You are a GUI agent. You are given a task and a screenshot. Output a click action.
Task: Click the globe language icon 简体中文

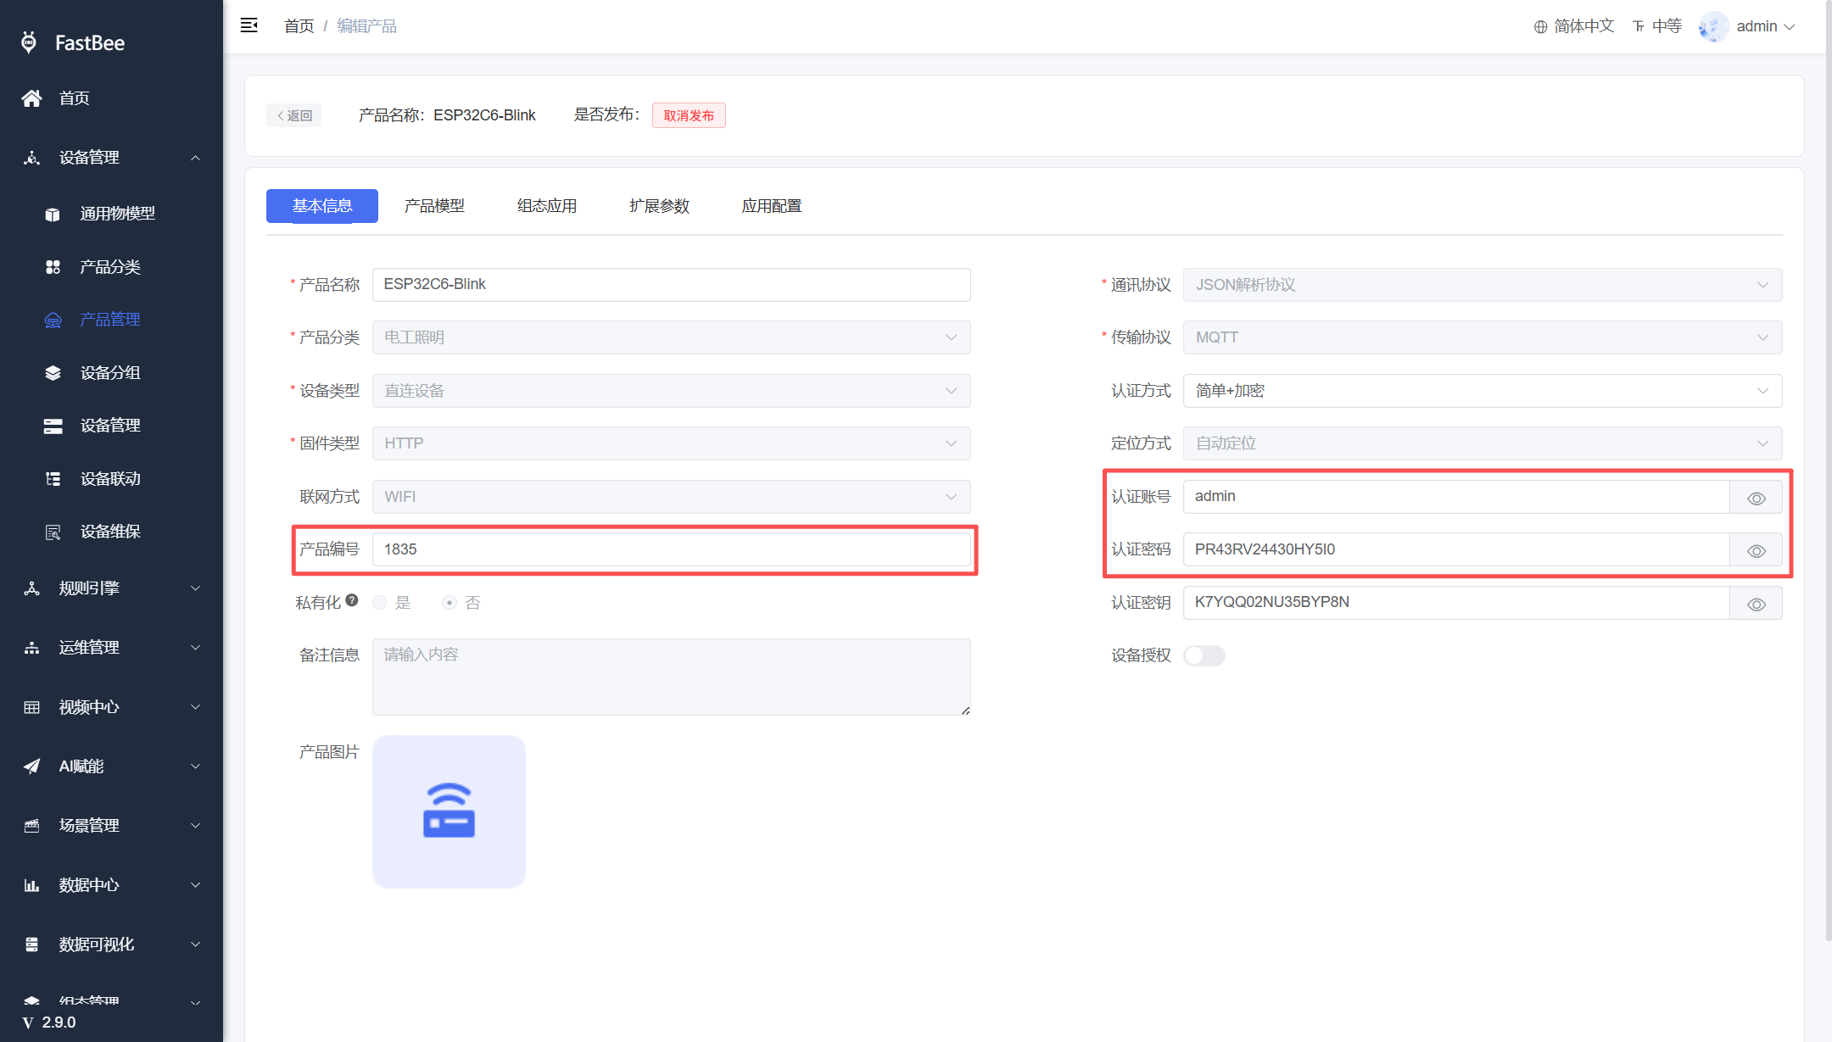pyautogui.click(x=1540, y=26)
